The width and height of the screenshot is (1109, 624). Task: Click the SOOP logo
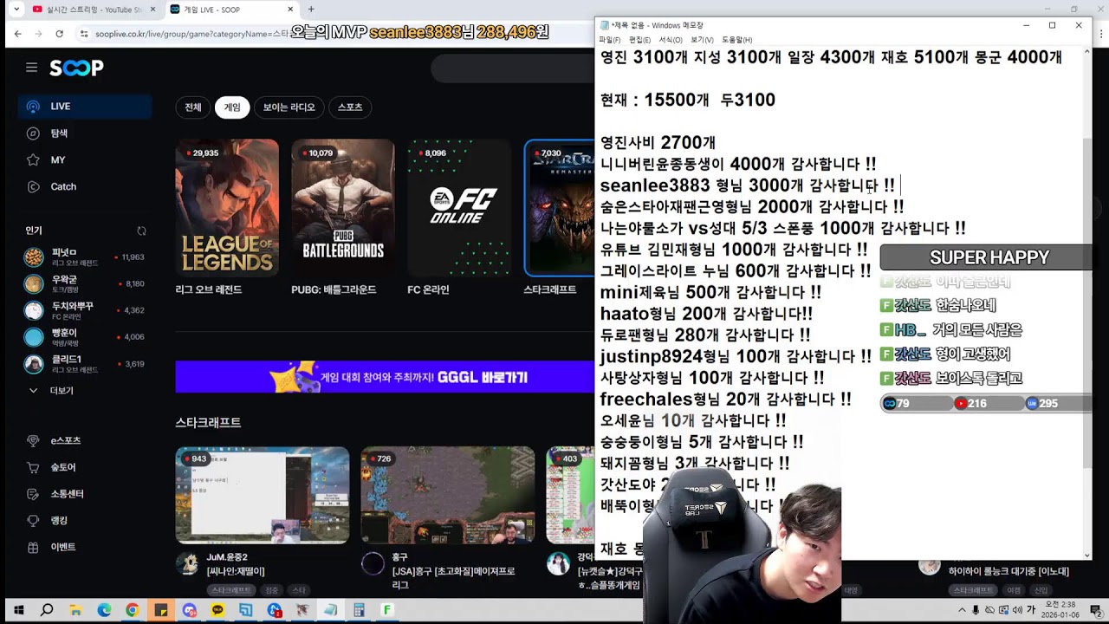76,68
